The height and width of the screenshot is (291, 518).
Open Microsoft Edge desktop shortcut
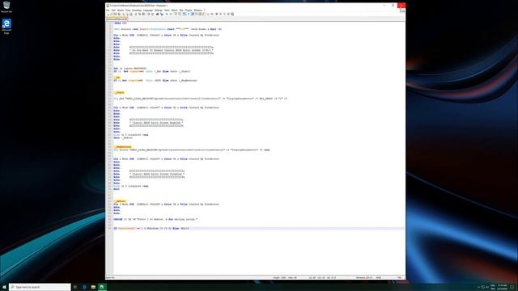click(6, 27)
